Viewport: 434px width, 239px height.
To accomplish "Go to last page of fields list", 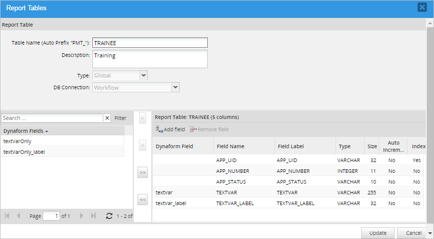I will coord(93,216).
